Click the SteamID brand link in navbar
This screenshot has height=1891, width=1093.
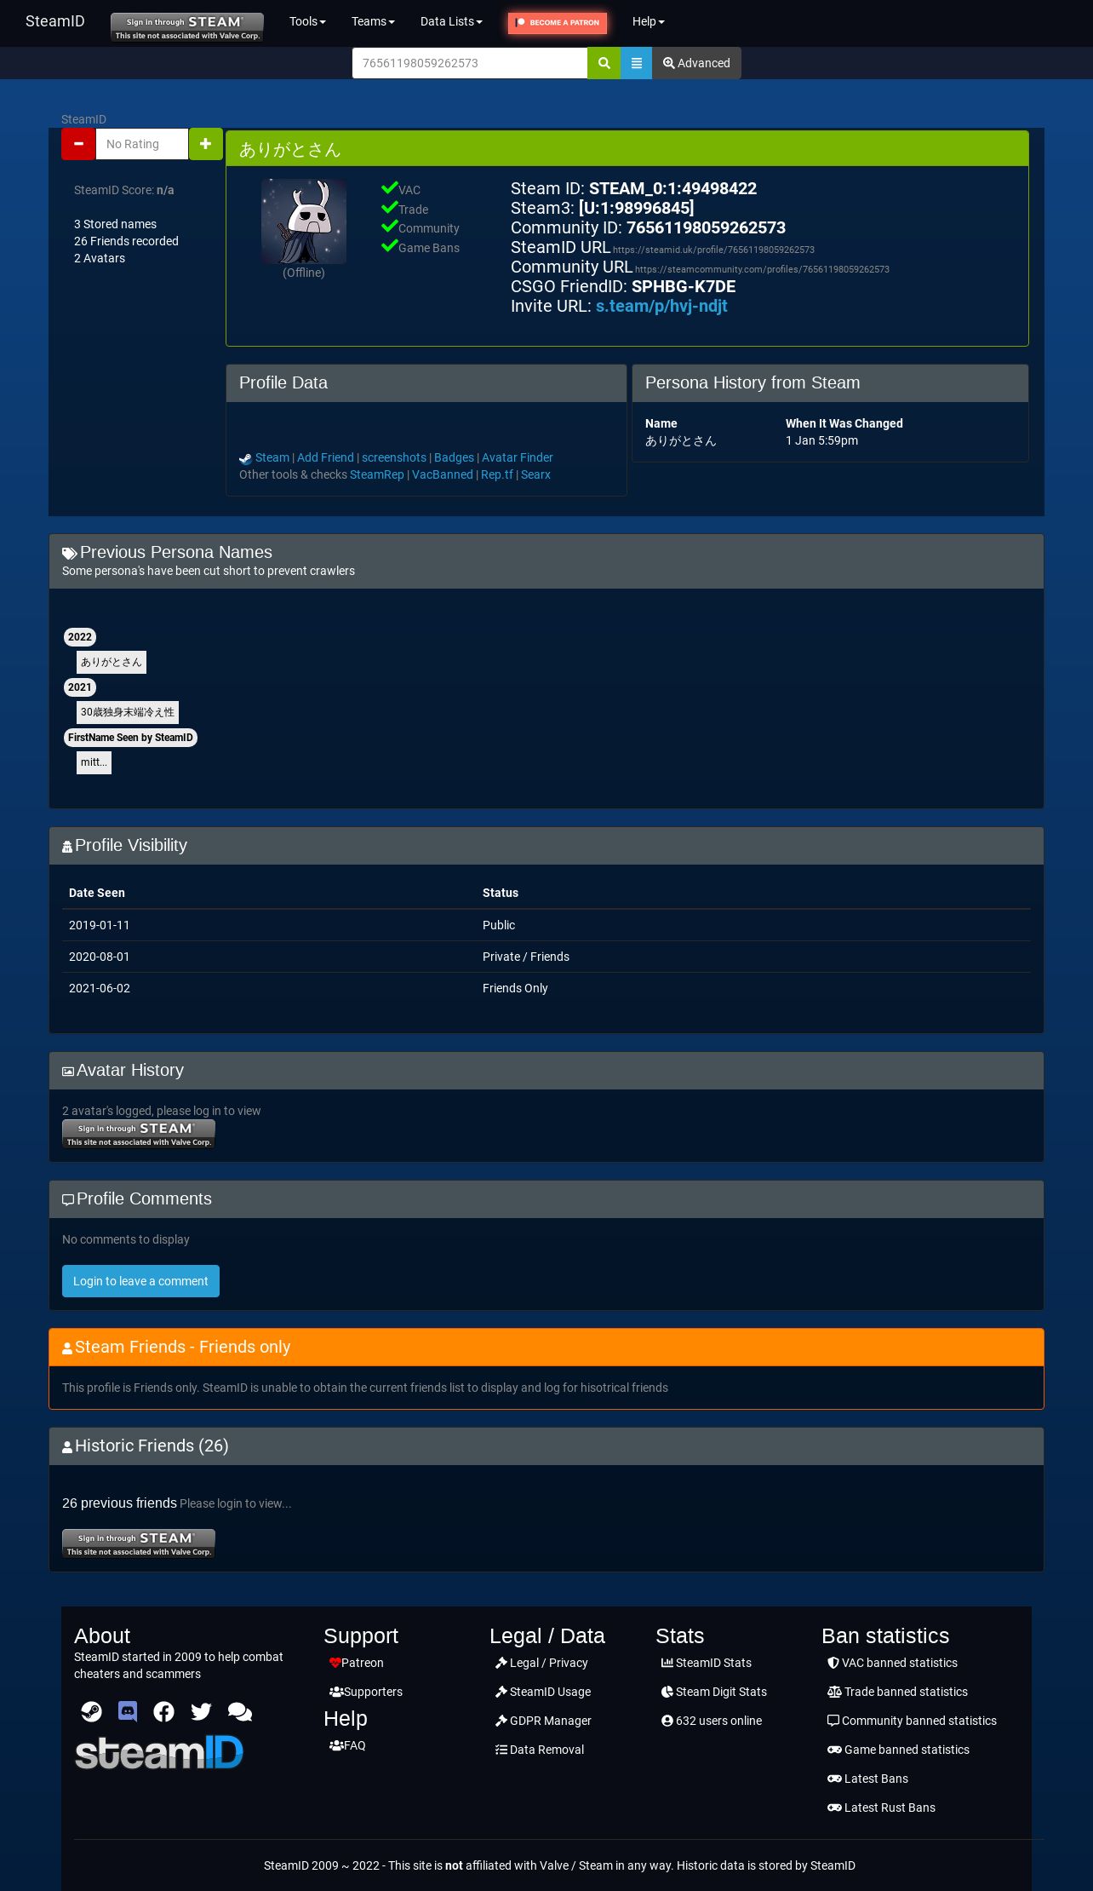tap(55, 21)
